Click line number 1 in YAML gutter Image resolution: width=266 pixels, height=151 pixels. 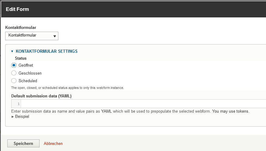pos(19,104)
